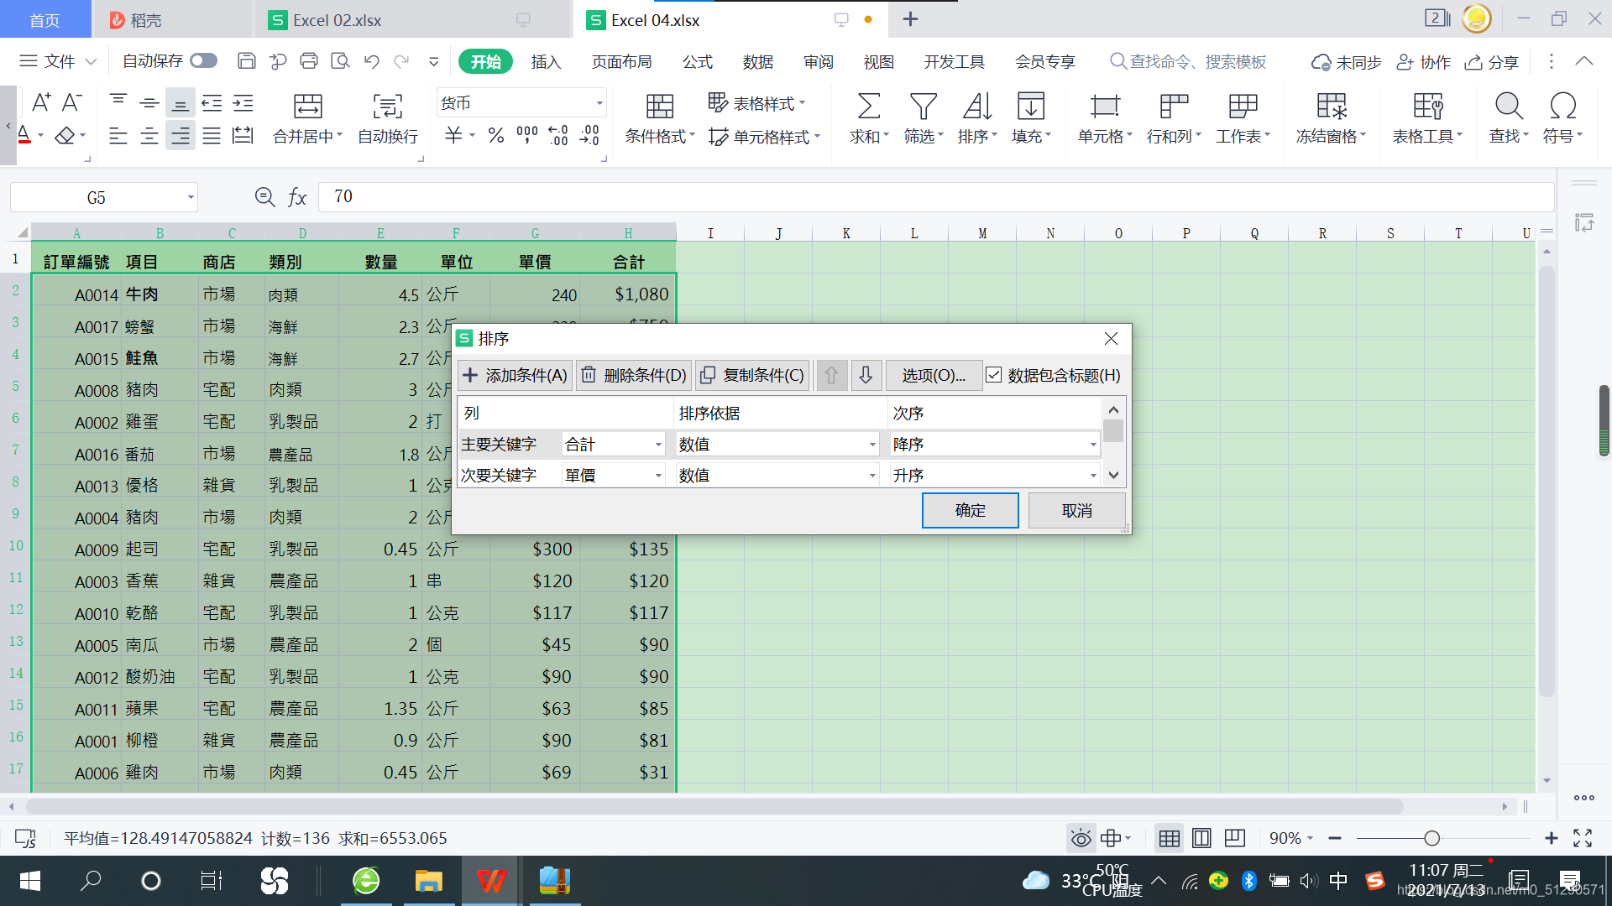This screenshot has width=1612, height=906.
Task: Move sort condition down with arrow icon
Action: tap(866, 375)
